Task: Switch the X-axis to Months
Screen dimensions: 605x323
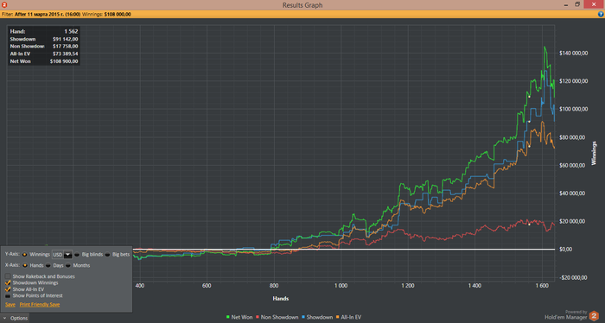Action: (x=68, y=265)
